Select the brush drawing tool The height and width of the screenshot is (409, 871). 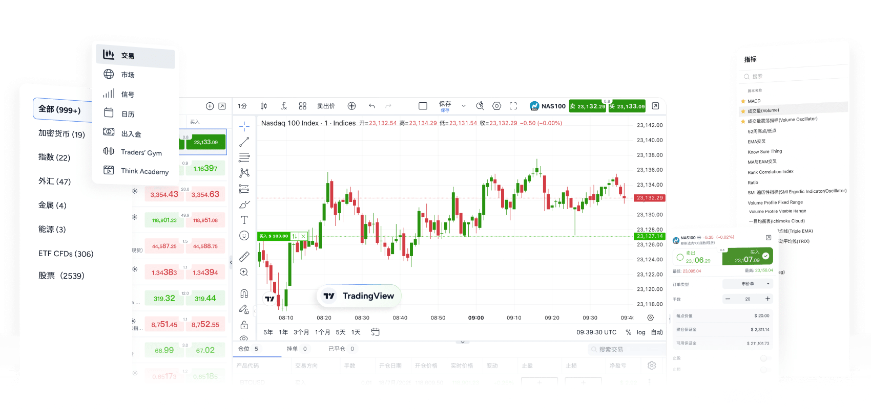[244, 204]
